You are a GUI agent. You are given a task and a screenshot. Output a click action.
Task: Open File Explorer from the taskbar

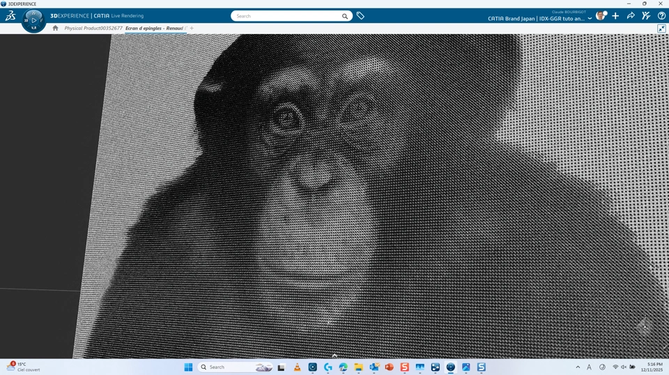point(359,367)
